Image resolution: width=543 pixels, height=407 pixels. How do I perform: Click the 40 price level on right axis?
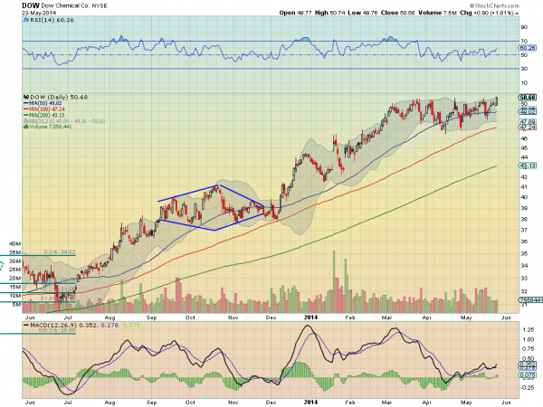[524, 197]
